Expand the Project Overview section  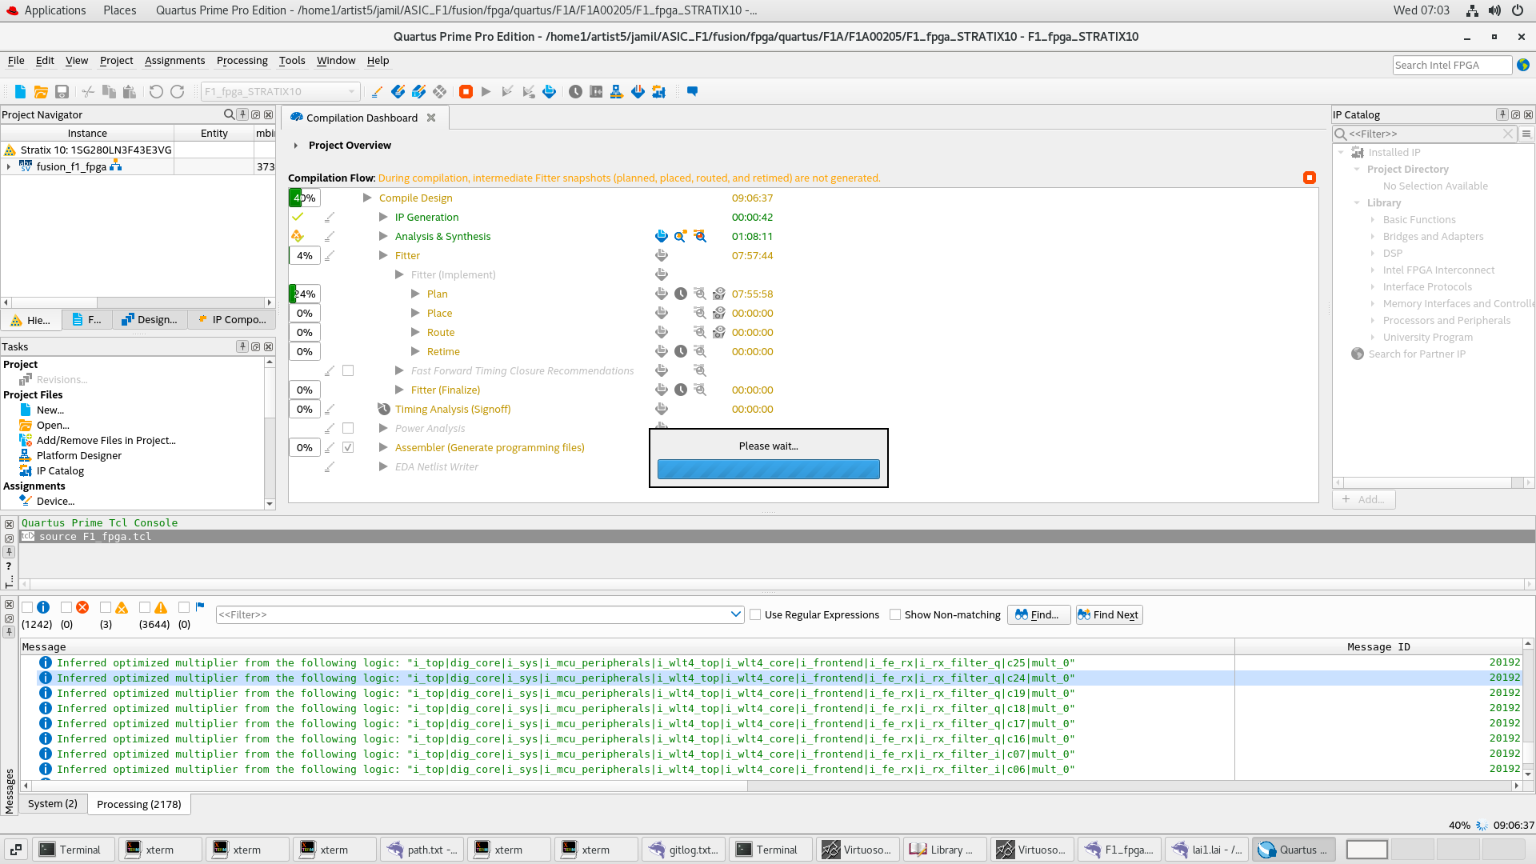(295, 145)
